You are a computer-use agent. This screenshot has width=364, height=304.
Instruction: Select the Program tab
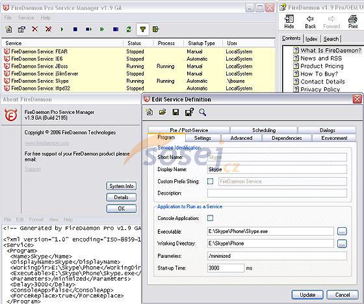[x=166, y=137]
